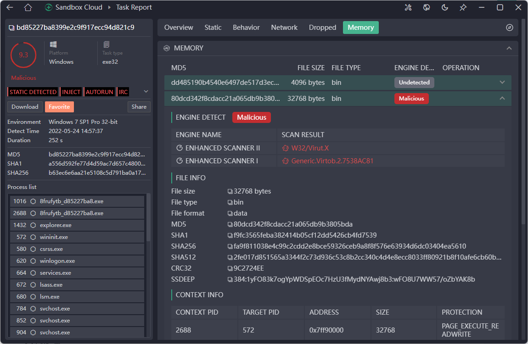The height and width of the screenshot is (344, 528).
Task: Expand the tag list chevron after IRC
Action: (x=146, y=91)
